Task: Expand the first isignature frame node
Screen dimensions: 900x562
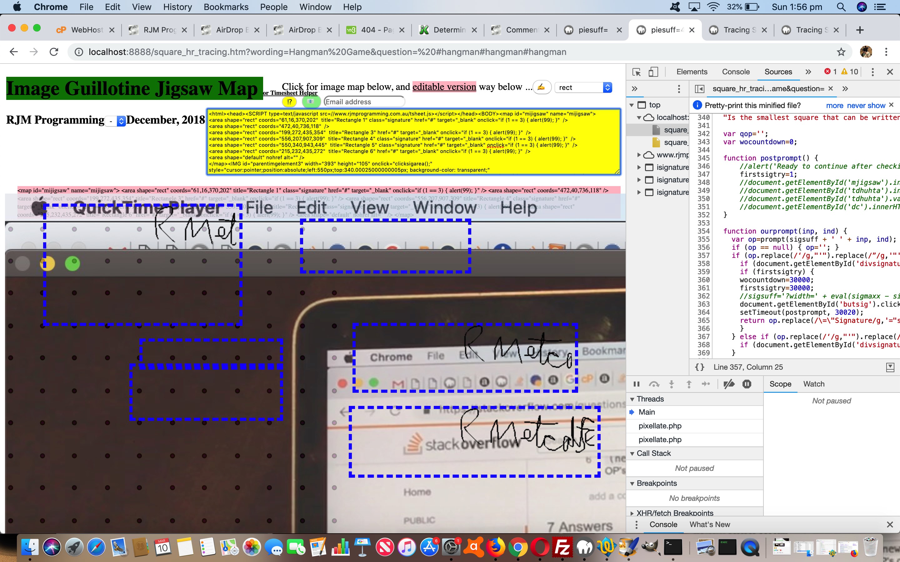Action: 639,167
